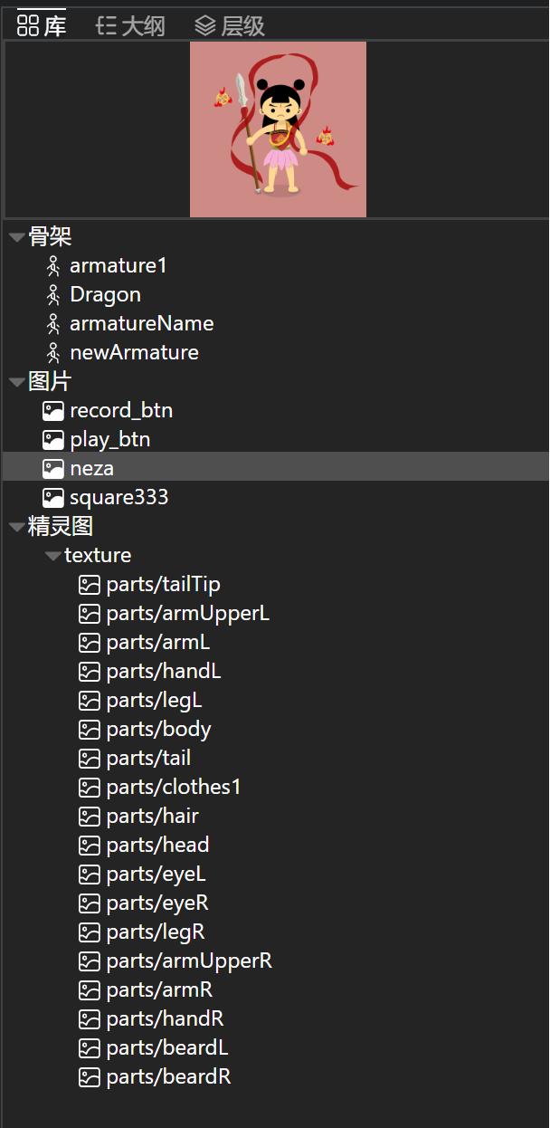This screenshot has height=1128, width=550.
Task: Open the 库 tab
Action: (42, 25)
